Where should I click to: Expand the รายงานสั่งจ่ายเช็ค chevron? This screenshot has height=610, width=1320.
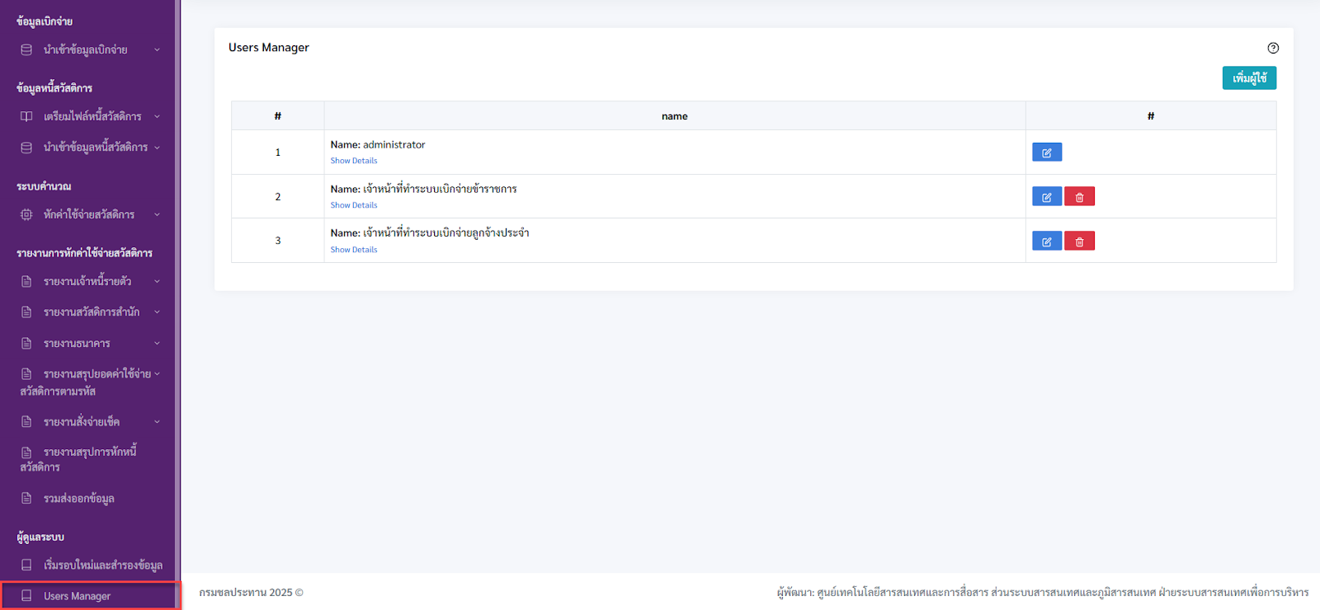[x=157, y=421]
